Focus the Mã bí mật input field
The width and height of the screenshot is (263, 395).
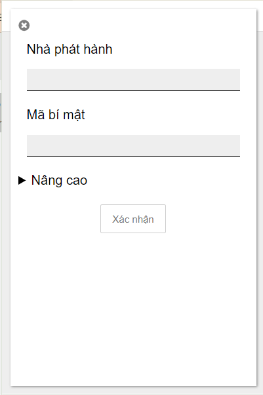pos(133,145)
